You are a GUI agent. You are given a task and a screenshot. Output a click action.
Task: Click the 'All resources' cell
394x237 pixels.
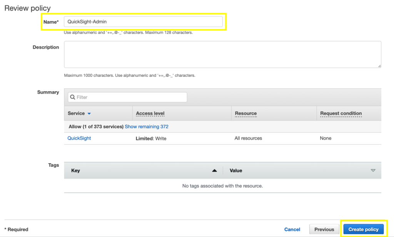click(x=248, y=138)
